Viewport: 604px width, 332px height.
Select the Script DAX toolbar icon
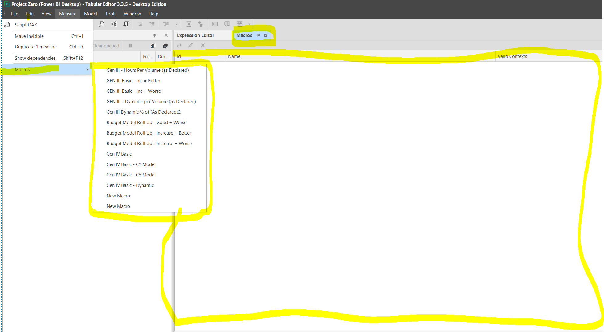[101, 24]
